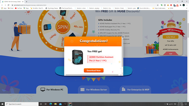Open the AOMEI Achievements link
The height and width of the screenshot is (106, 189).
(170, 49)
